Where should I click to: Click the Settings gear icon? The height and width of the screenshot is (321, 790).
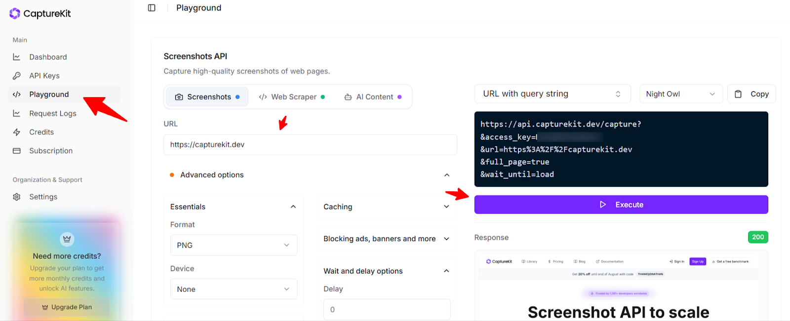(17, 197)
